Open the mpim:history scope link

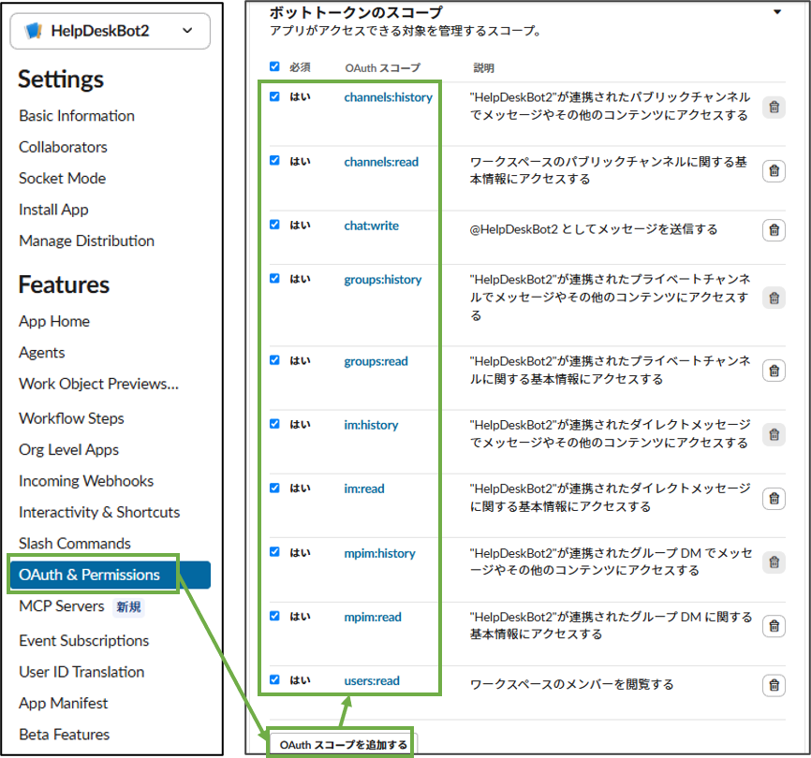[x=379, y=553]
